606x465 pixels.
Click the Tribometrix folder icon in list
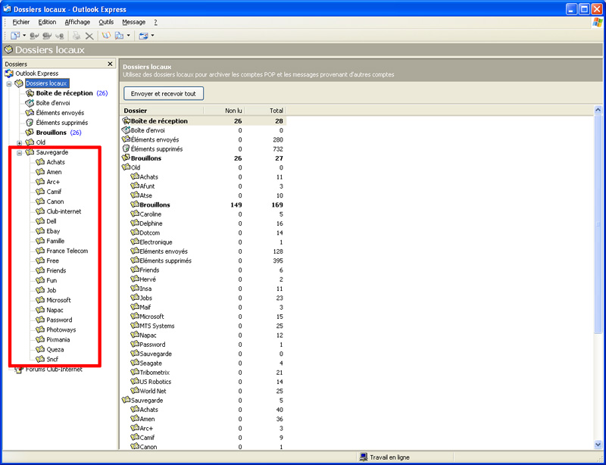pos(135,373)
